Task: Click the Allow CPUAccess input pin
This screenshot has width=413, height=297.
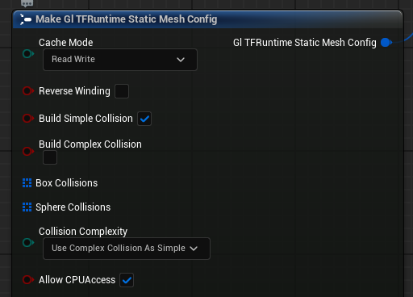Action: [x=28, y=280]
